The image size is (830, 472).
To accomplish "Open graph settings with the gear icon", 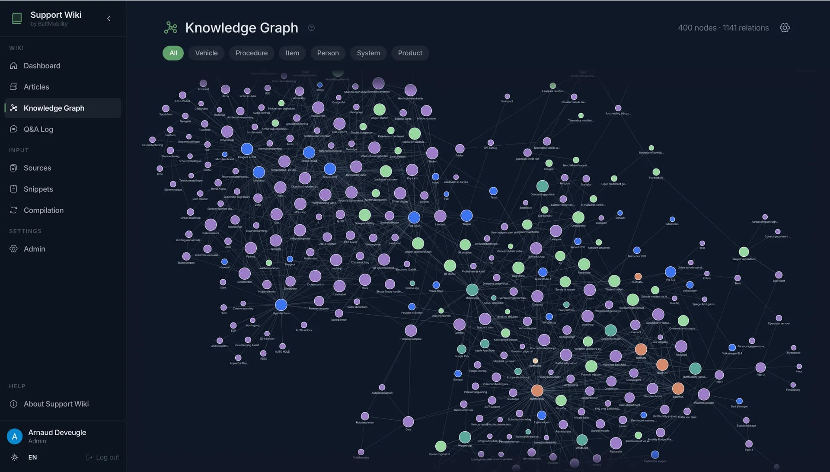I will click(x=785, y=28).
